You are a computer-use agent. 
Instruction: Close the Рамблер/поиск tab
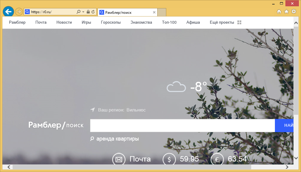154,12
